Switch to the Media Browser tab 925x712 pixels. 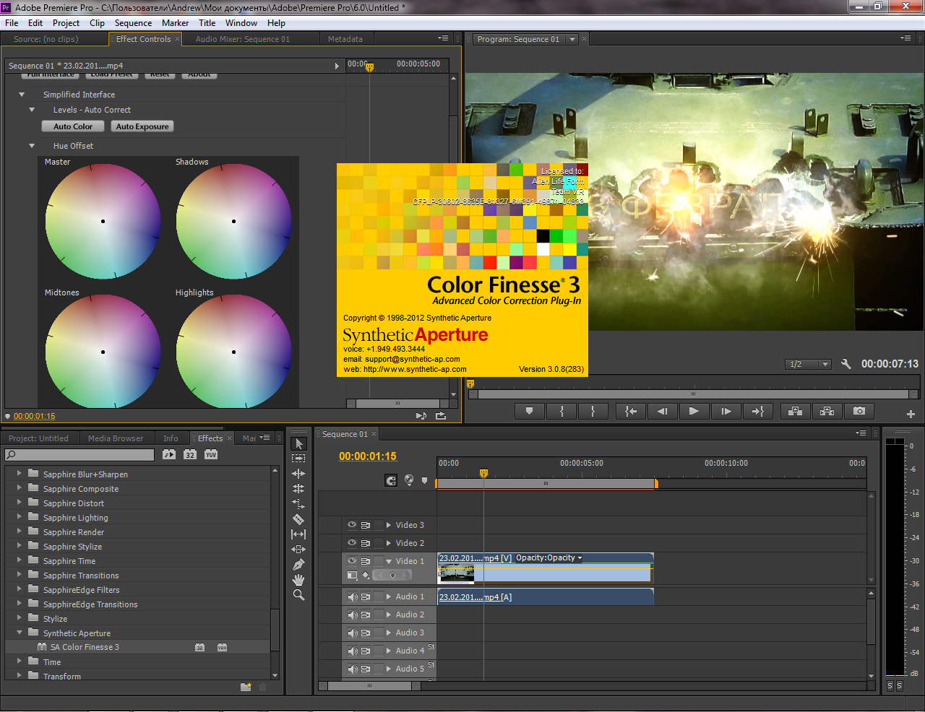click(116, 438)
